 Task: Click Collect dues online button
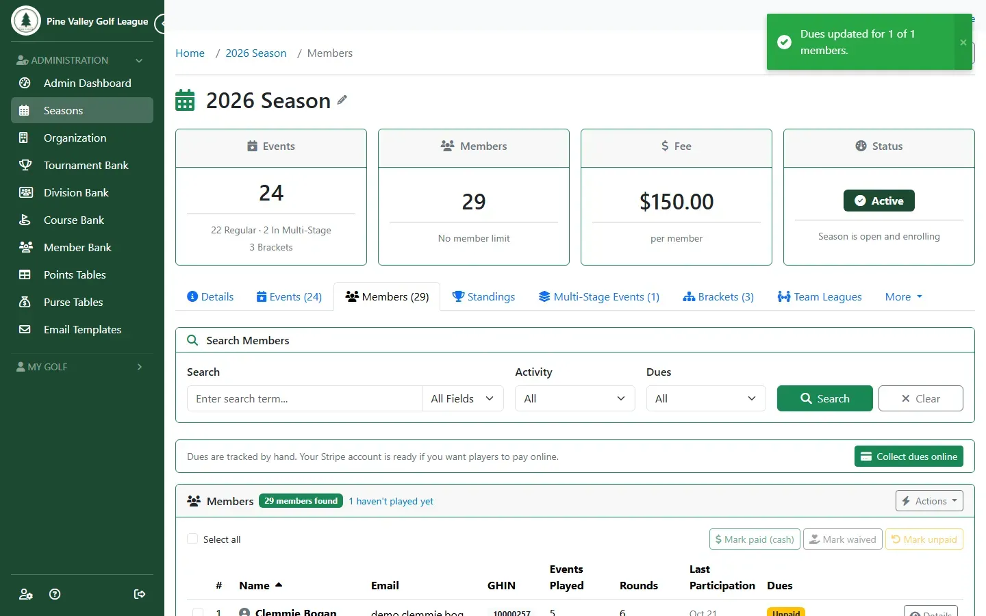(909, 457)
